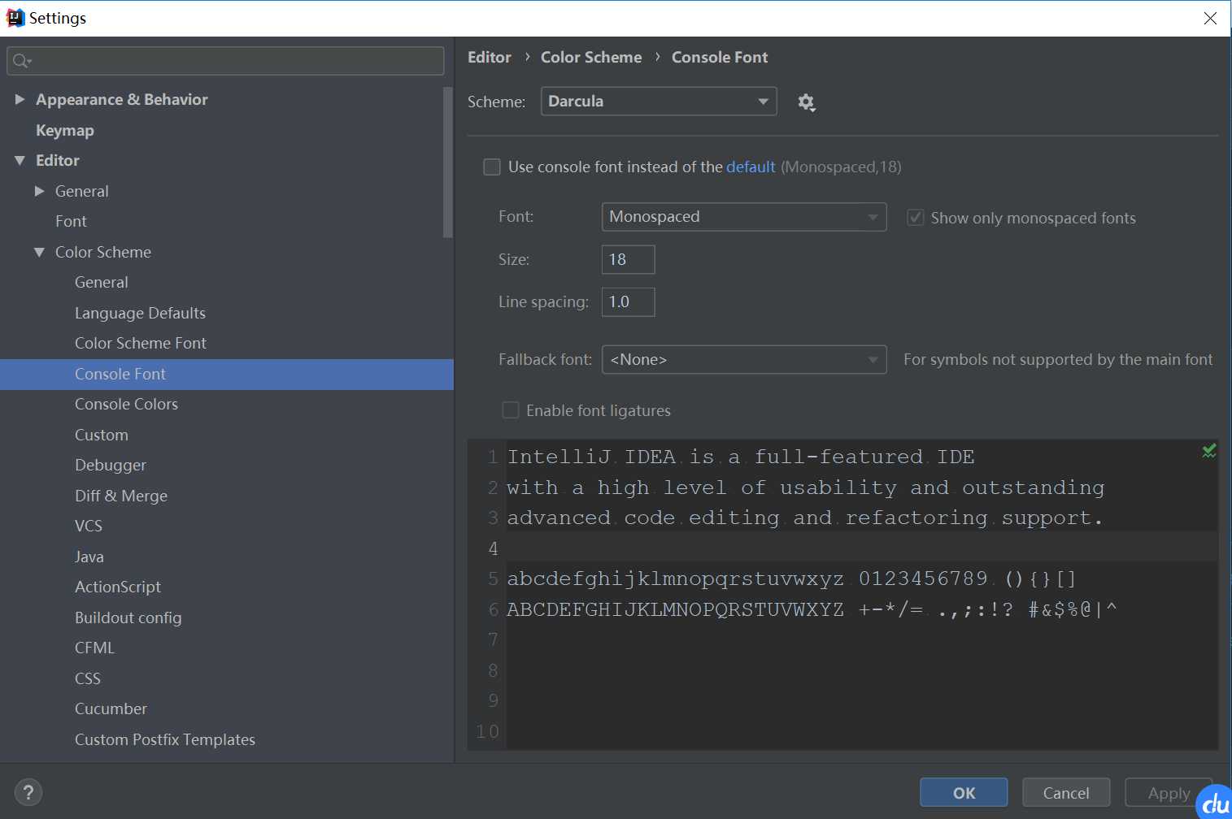Enable font ligatures checkbox

pos(511,410)
